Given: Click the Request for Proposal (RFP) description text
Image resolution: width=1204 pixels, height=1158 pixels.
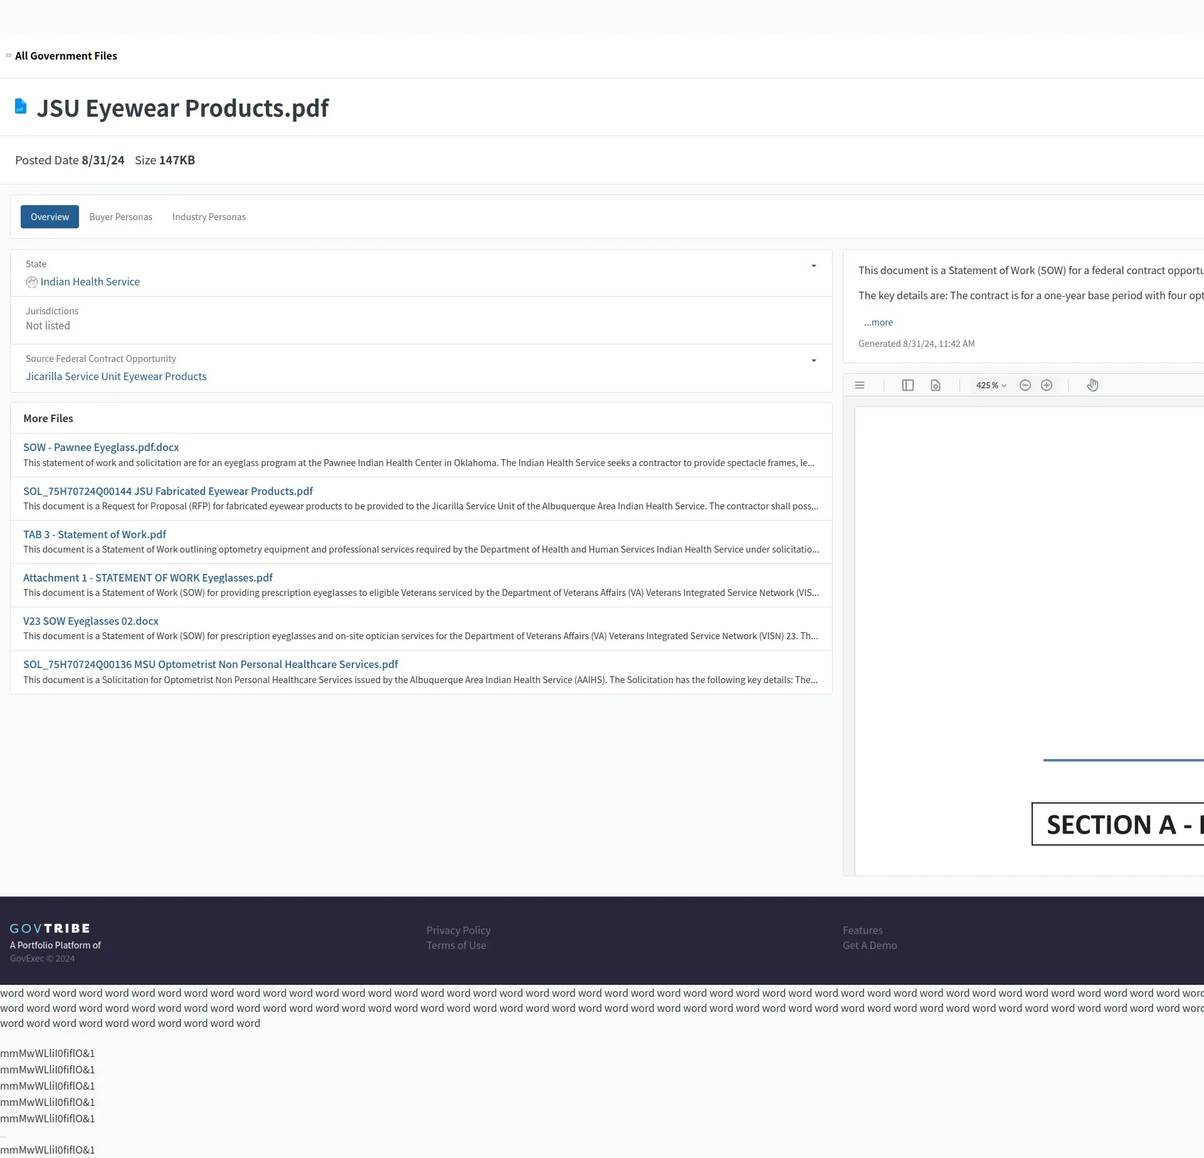Looking at the screenshot, I should [421, 506].
